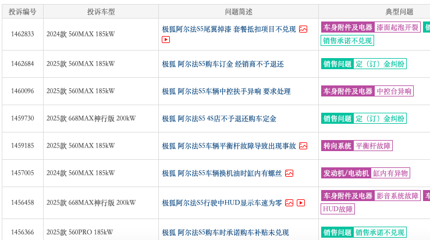
Task: Select 发动机/电动机 category tag
Action: click(x=346, y=173)
